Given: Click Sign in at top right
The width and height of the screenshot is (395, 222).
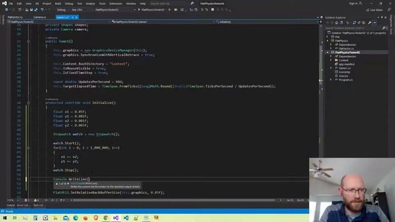Looking at the screenshot, I should coord(353,4).
